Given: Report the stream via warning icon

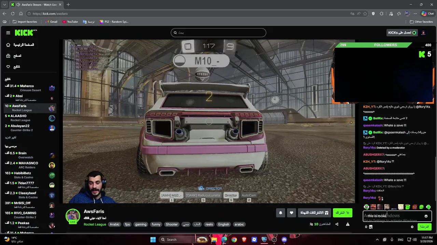Looking at the screenshot, I should [348, 225].
